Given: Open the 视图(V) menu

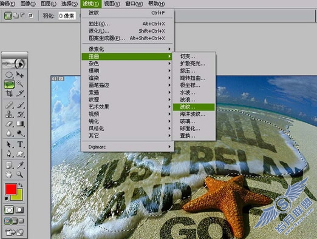Looking at the screenshot, I should click(112, 4).
